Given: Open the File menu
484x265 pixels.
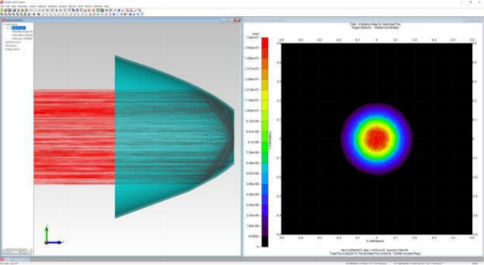Looking at the screenshot, I should 2,6.
